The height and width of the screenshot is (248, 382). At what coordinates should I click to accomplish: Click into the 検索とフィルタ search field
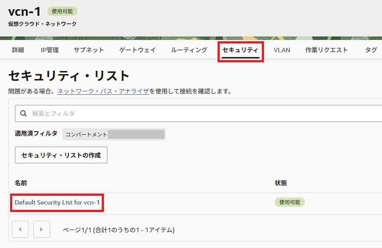(197, 114)
